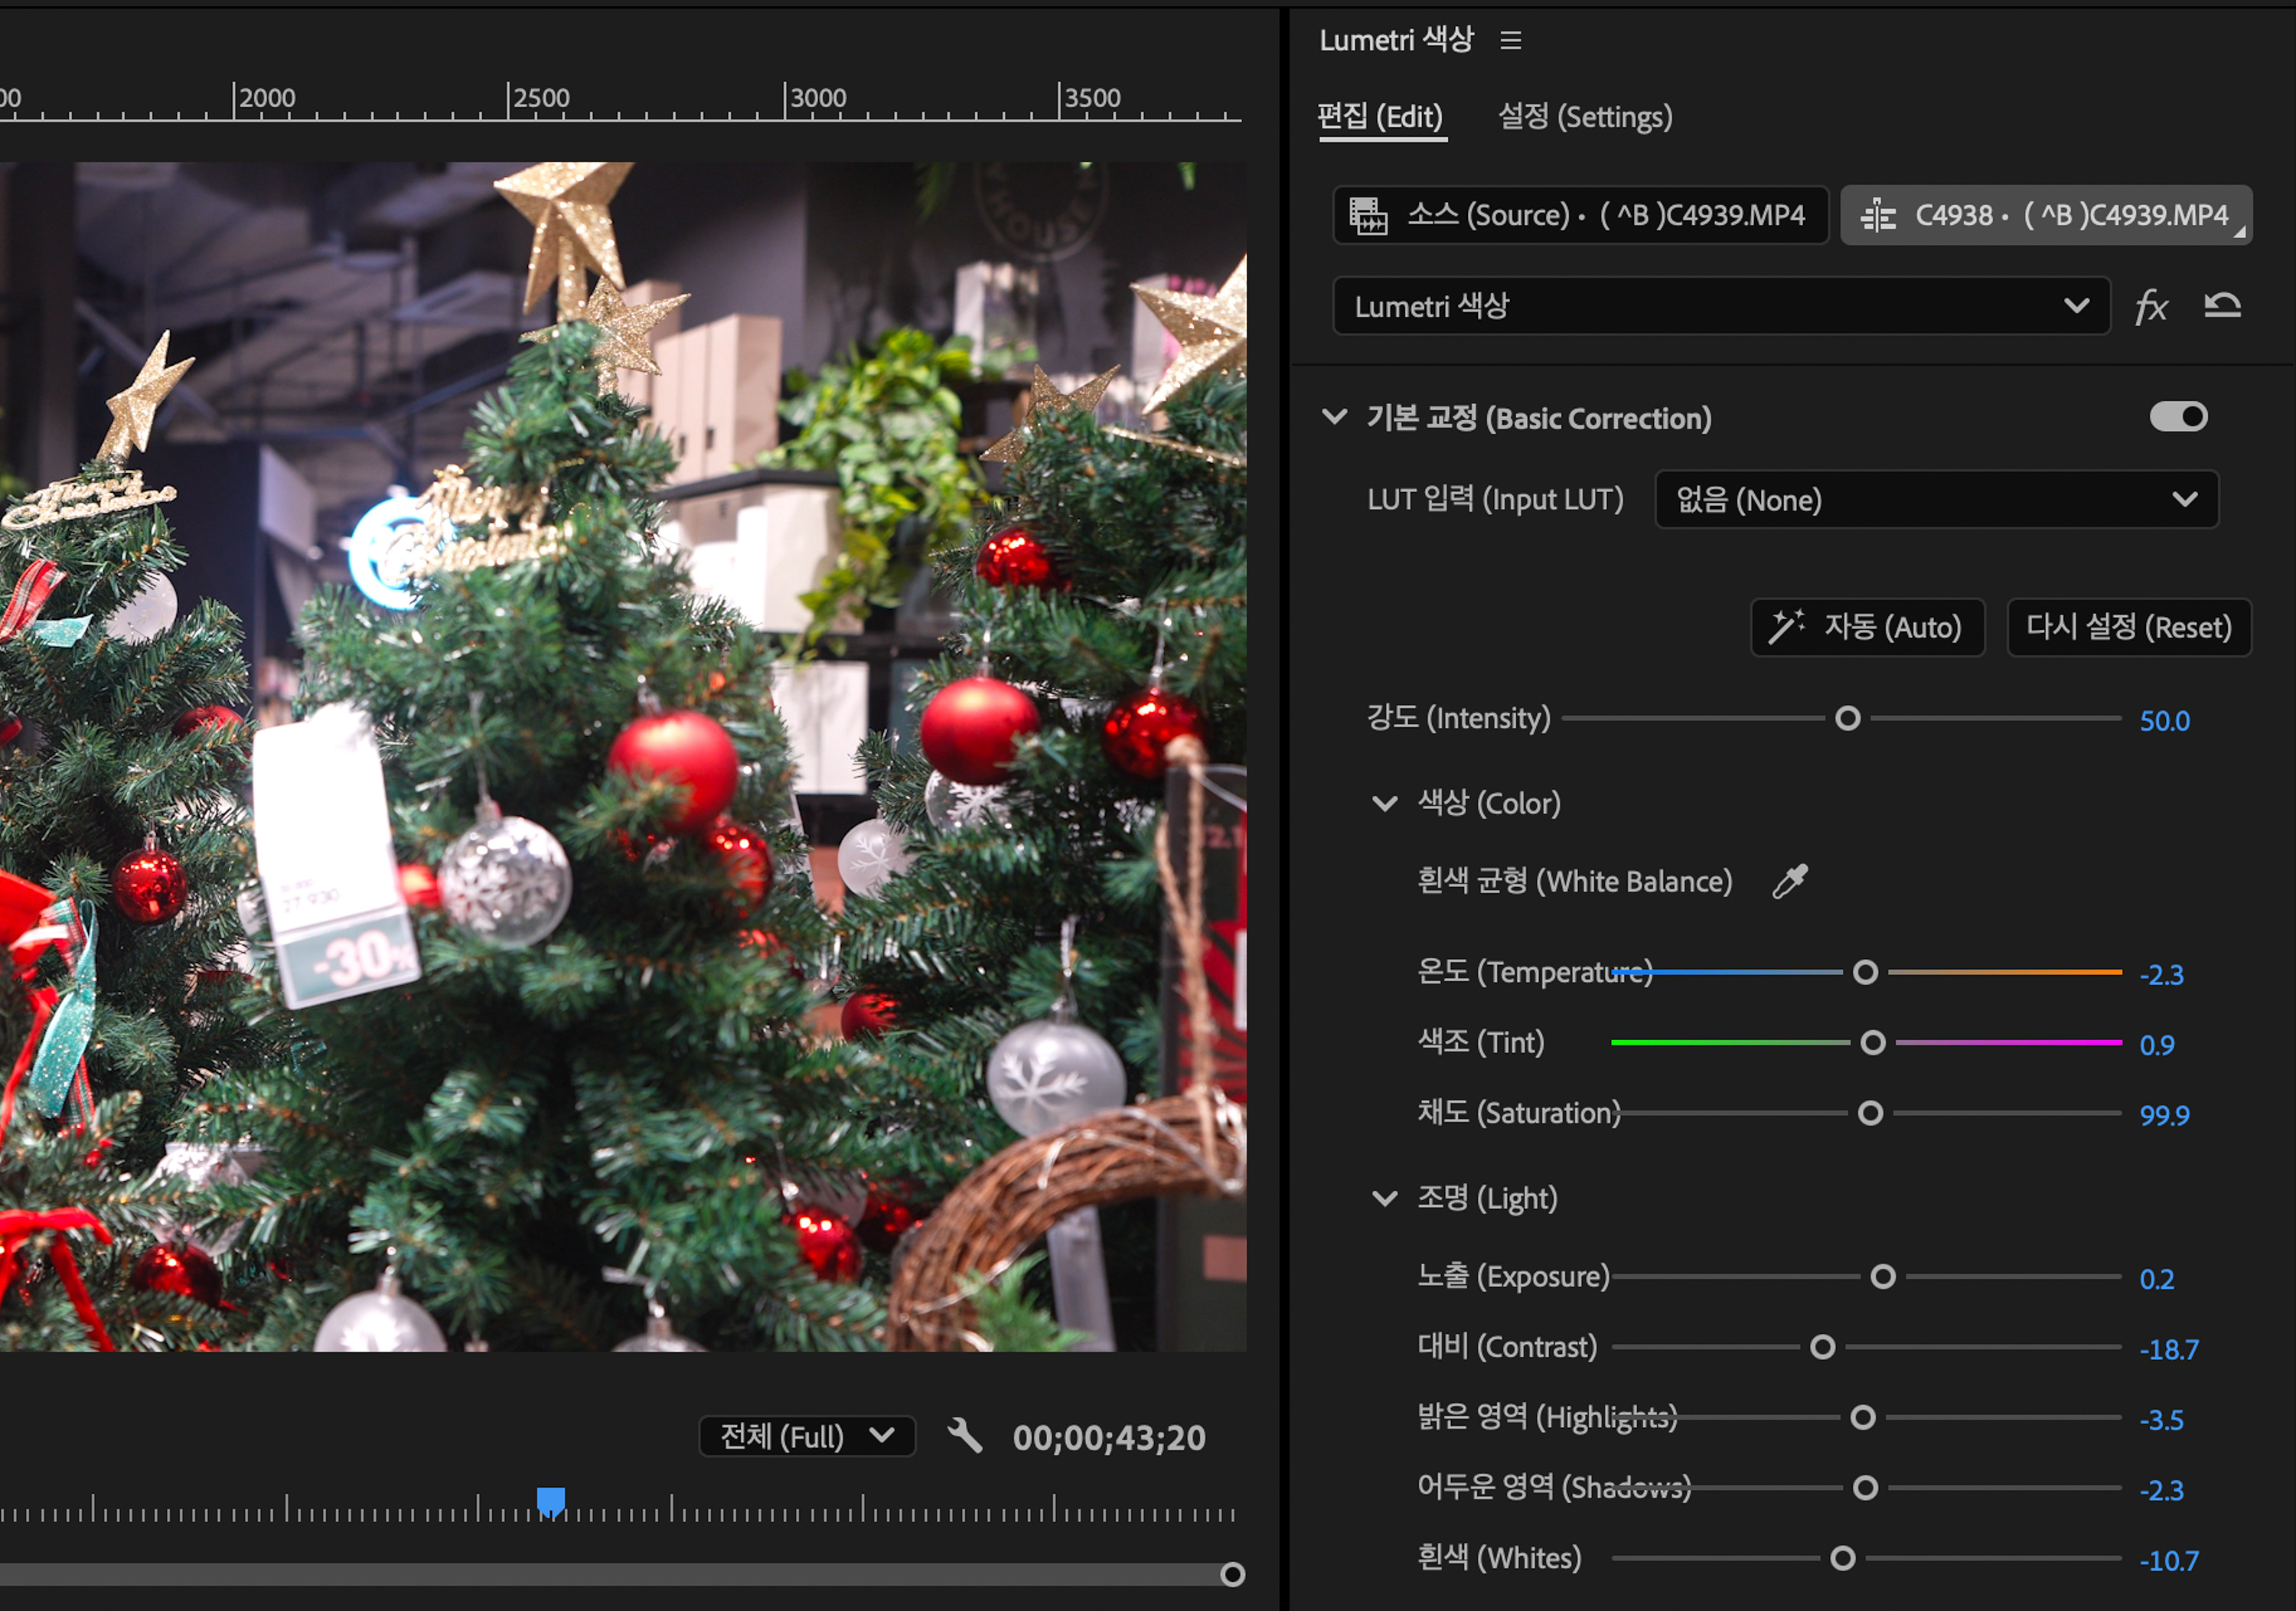Click the reset effect arrow icon
The height and width of the screenshot is (1611, 2296).
click(2222, 305)
